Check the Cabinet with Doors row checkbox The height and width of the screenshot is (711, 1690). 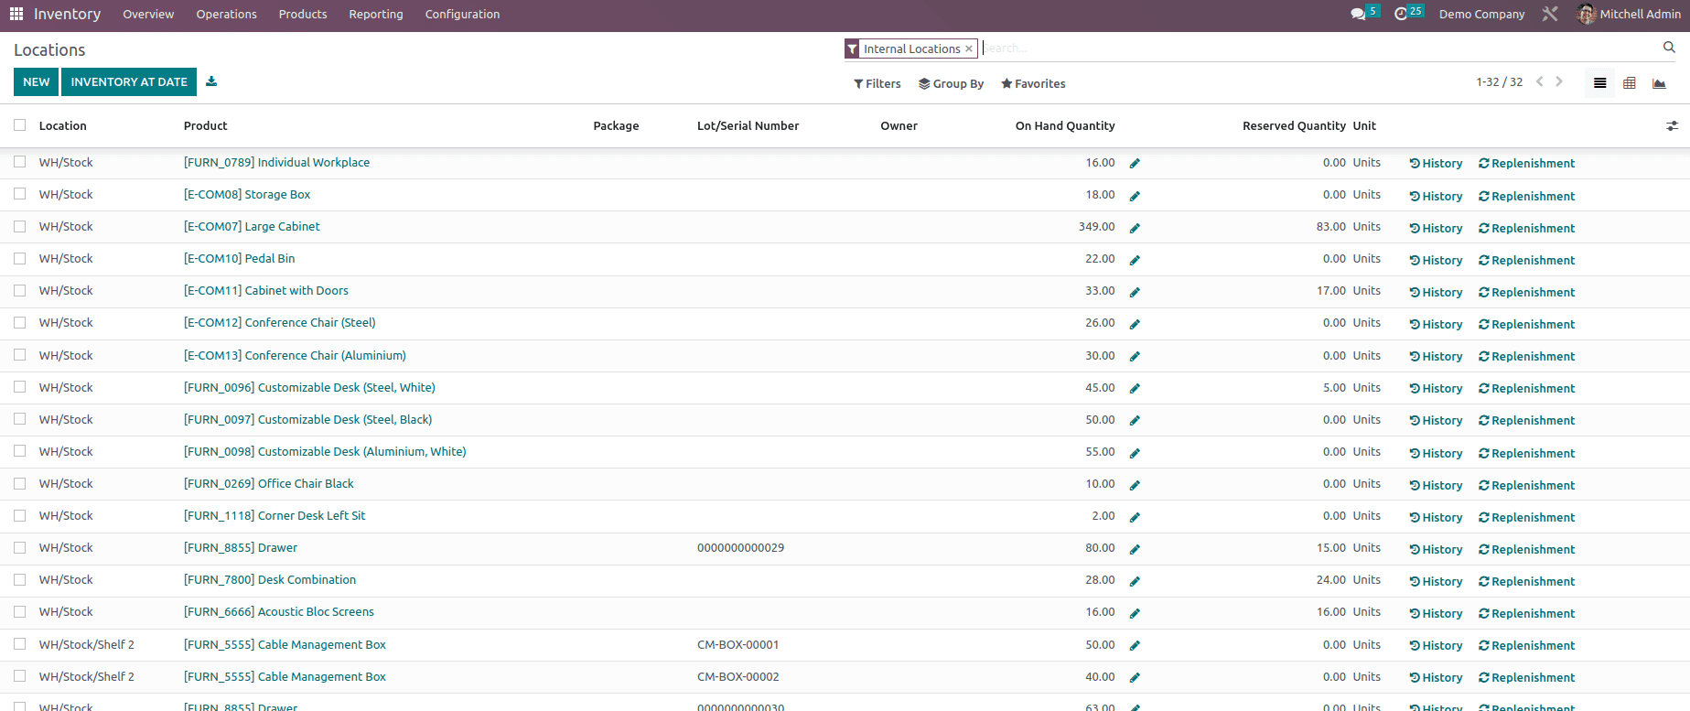click(x=19, y=290)
